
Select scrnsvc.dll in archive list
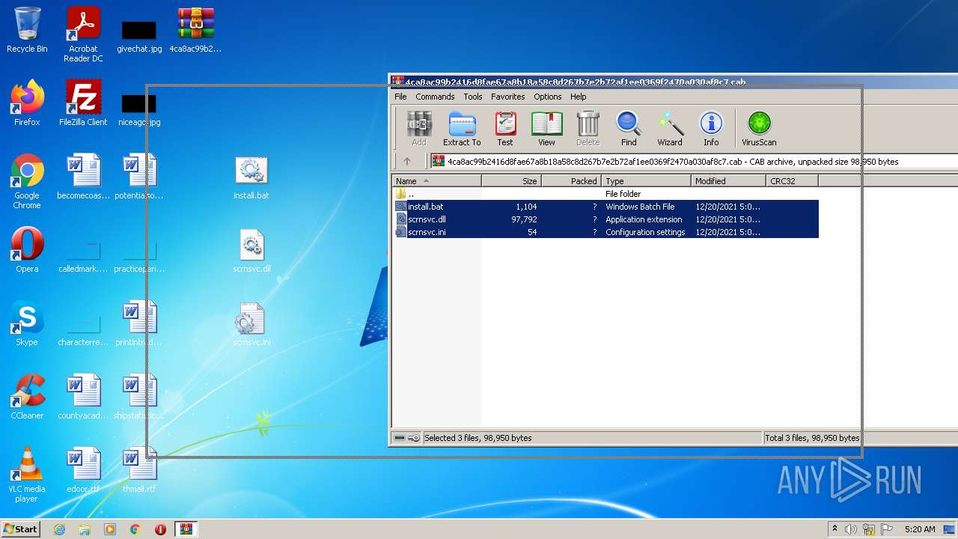tap(605, 219)
